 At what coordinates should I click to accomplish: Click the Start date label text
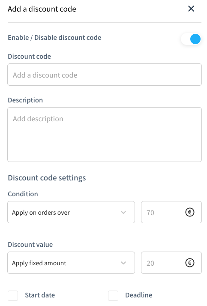click(x=40, y=295)
